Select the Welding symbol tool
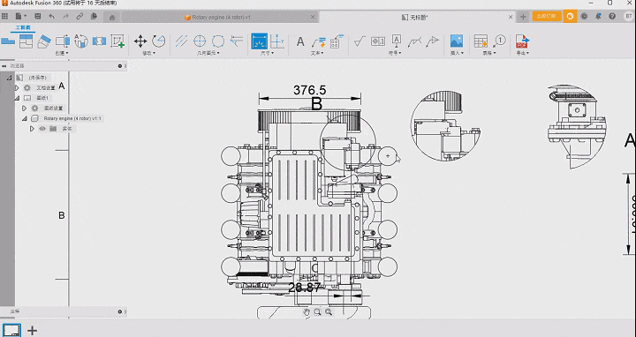This screenshot has width=636, height=337. pos(414,41)
